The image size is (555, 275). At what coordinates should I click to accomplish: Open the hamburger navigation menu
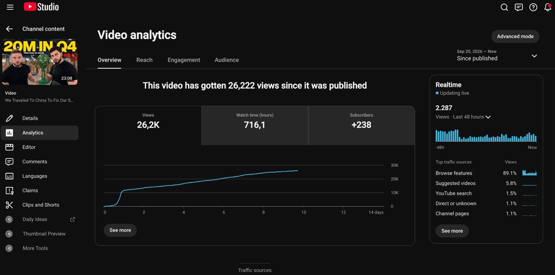[10, 7]
